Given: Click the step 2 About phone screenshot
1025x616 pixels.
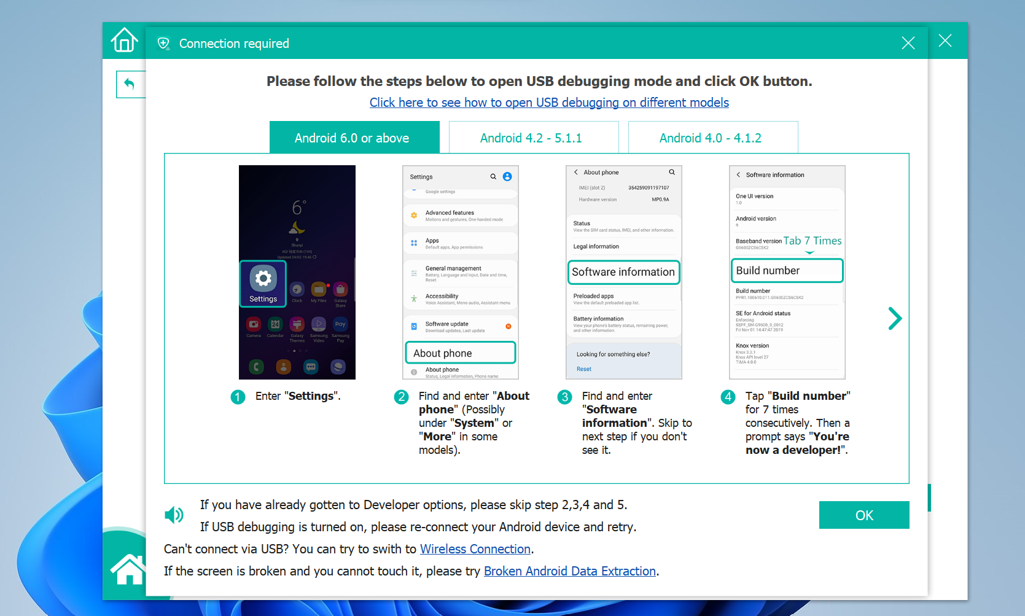Looking at the screenshot, I should [x=461, y=272].
